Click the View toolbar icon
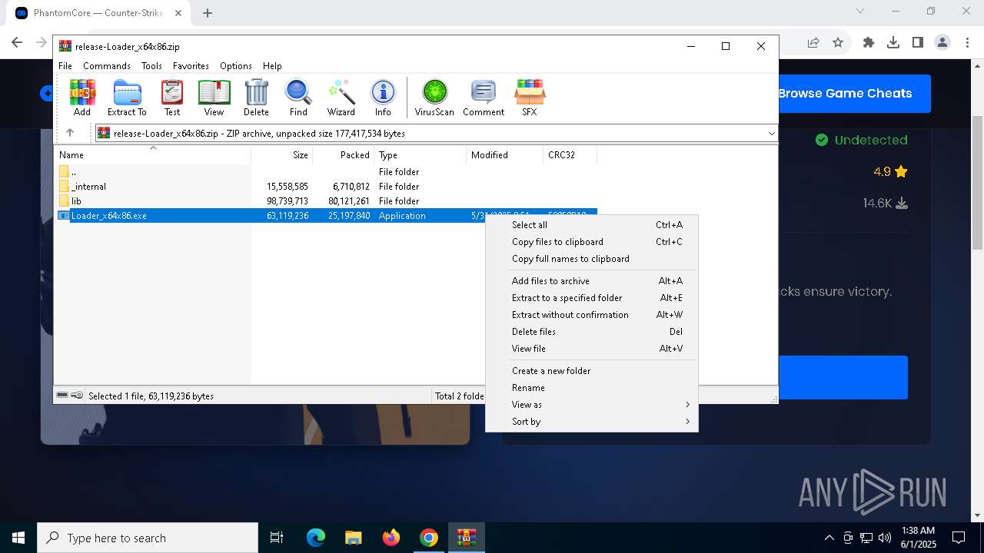The width and height of the screenshot is (984, 553). (214, 98)
